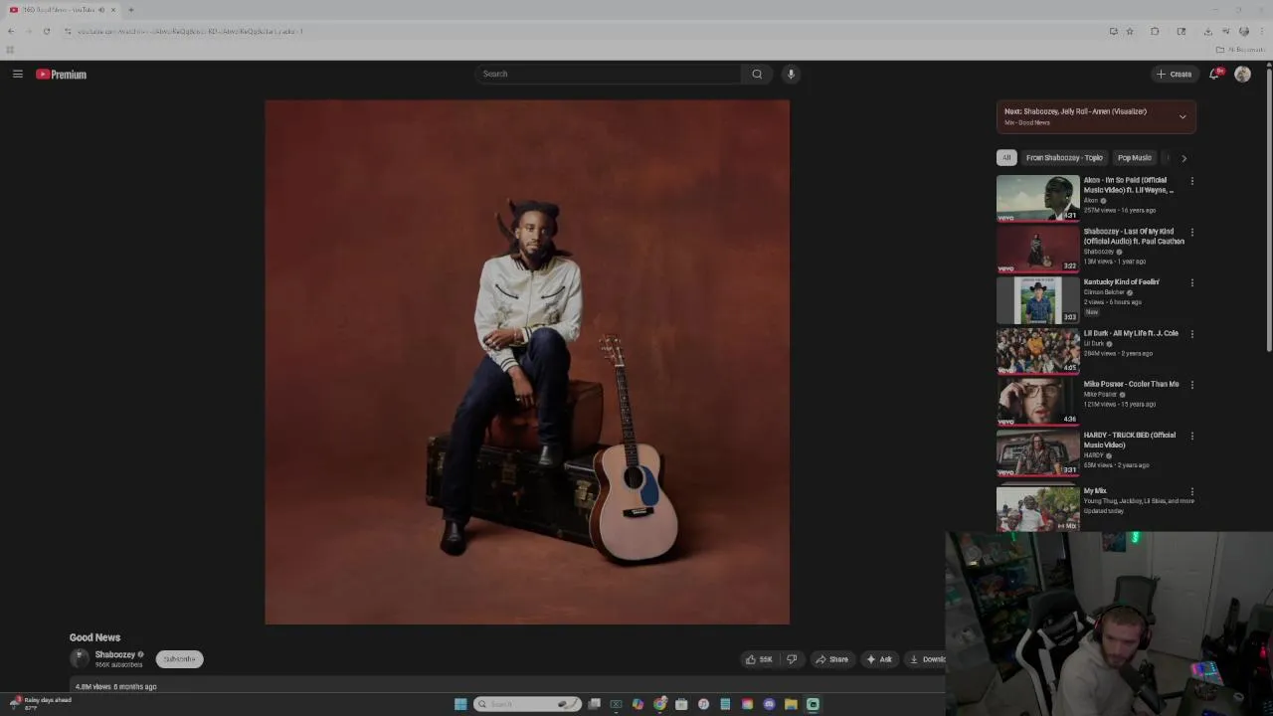The height and width of the screenshot is (716, 1273).
Task: Play Shaboozey Last Of My Kind thumbnail
Action: (1037, 249)
